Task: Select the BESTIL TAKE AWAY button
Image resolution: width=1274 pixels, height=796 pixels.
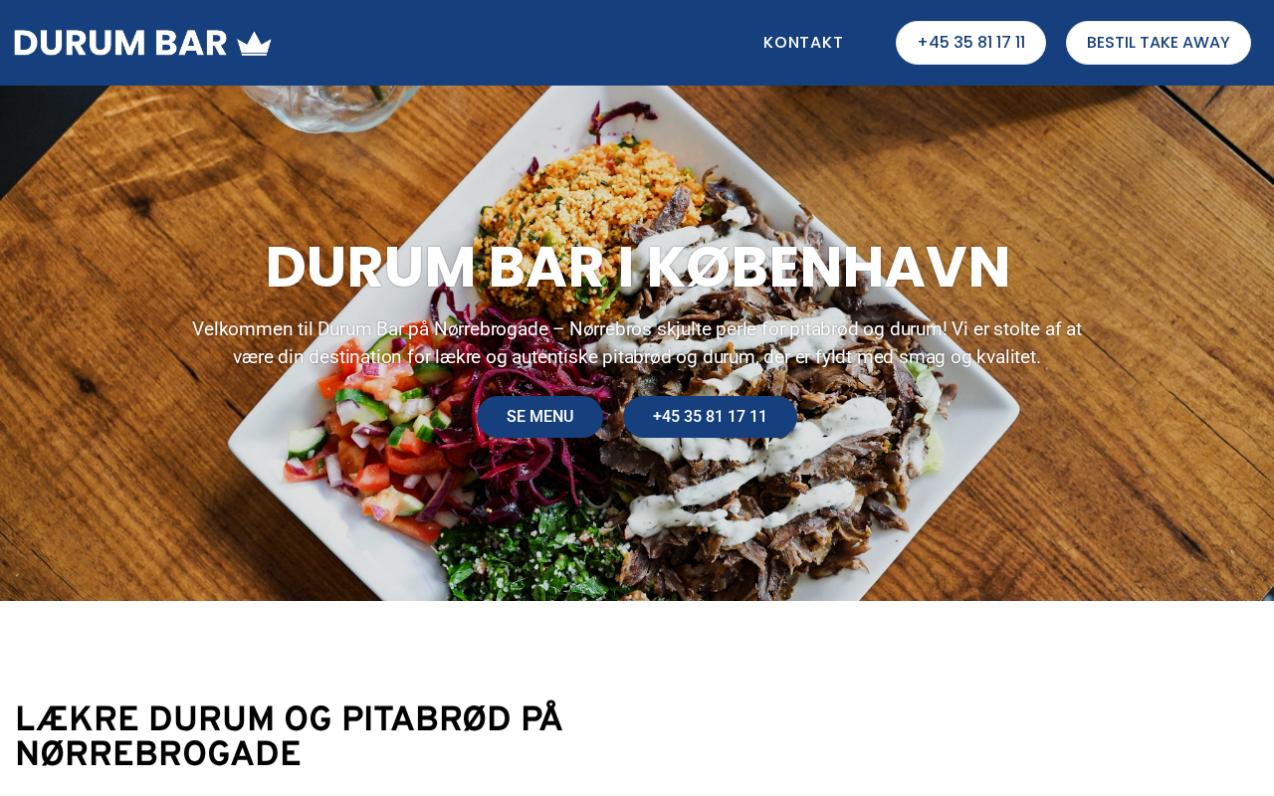Action: click(x=1159, y=43)
